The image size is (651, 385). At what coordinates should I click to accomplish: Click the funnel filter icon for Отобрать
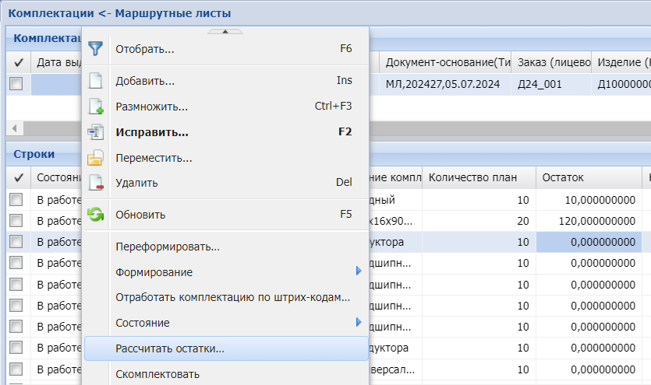[x=95, y=49]
